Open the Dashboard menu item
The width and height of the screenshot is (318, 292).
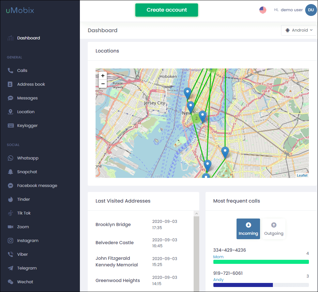tap(29, 38)
